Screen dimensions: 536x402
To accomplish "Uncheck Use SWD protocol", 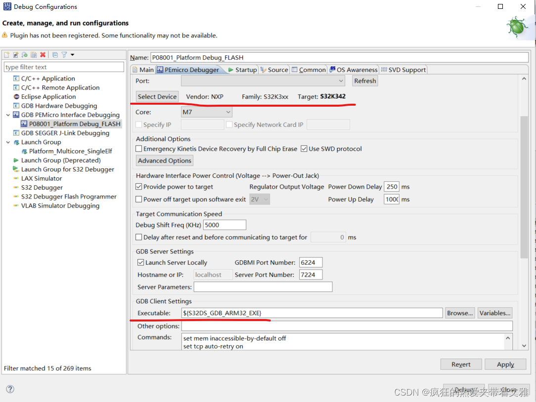I will [304, 149].
